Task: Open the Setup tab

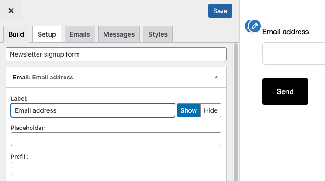Action: click(x=47, y=34)
